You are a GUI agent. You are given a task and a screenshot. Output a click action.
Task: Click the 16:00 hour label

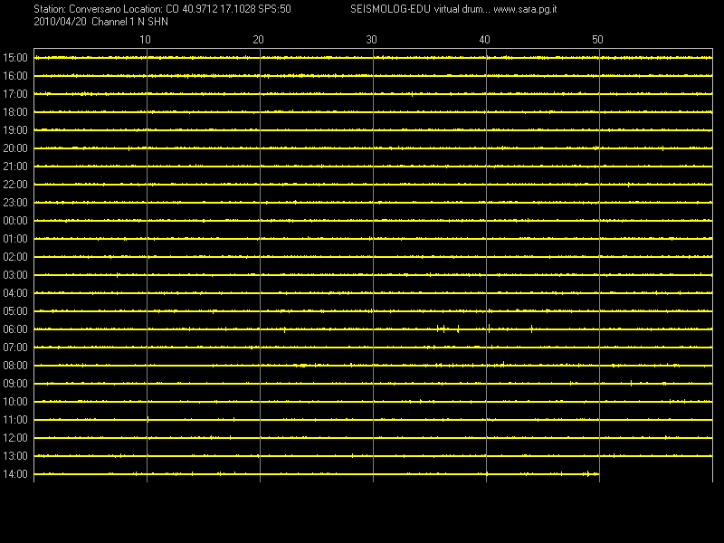click(x=15, y=76)
